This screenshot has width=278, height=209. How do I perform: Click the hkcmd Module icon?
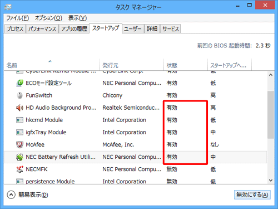[19, 120]
